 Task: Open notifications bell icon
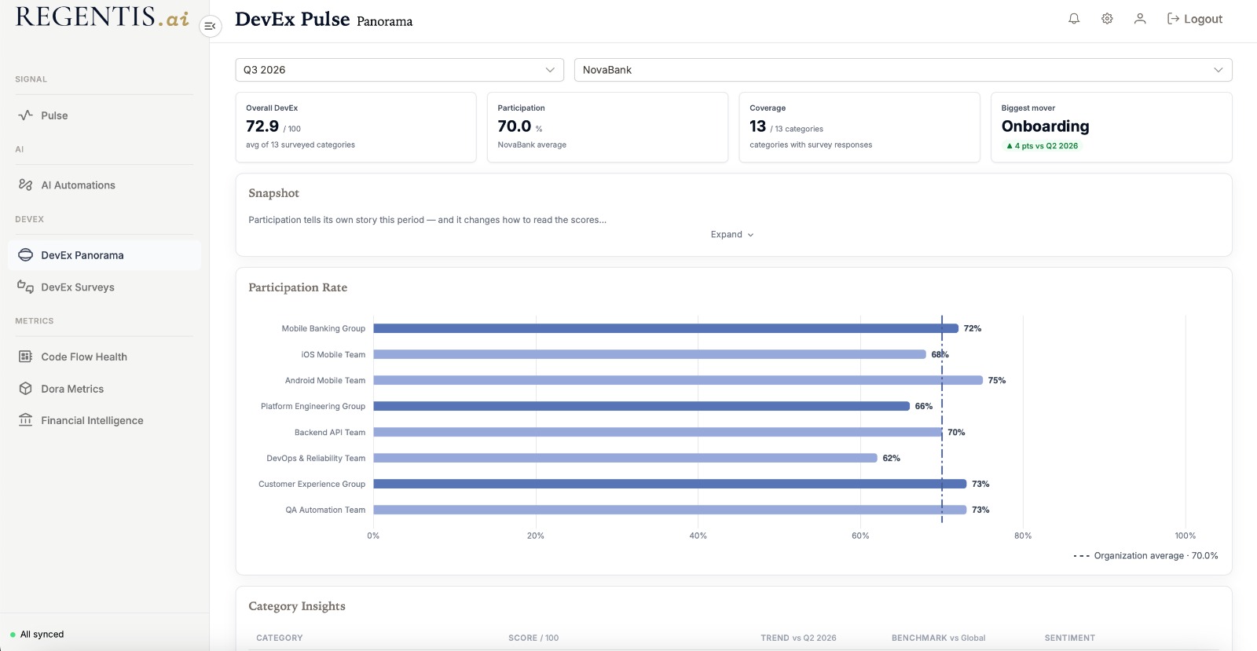[x=1074, y=19]
